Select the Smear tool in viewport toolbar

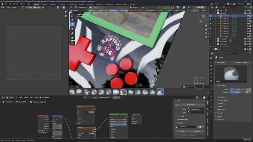point(72,24)
